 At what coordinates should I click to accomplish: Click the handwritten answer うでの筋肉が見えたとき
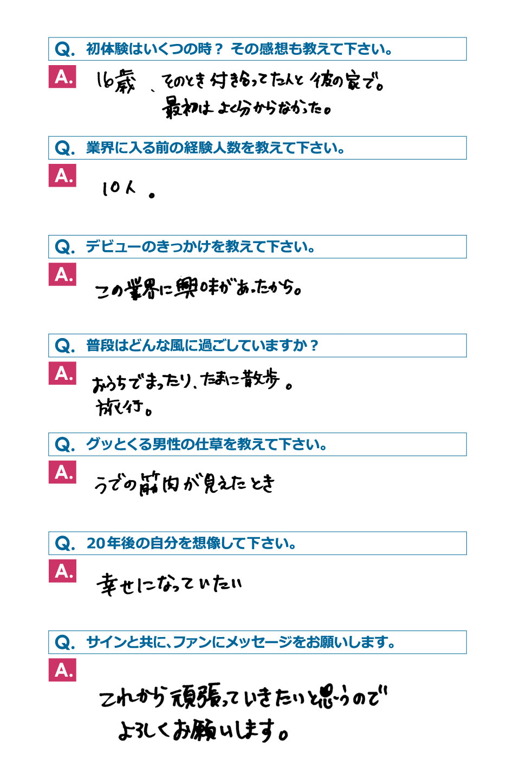click(x=185, y=483)
